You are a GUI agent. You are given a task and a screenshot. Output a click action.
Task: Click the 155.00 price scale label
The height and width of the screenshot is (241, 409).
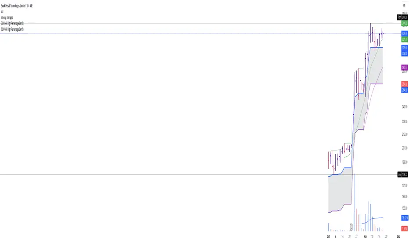click(x=404, y=208)
